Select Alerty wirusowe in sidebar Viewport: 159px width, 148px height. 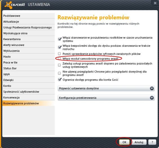pos(28,45)
